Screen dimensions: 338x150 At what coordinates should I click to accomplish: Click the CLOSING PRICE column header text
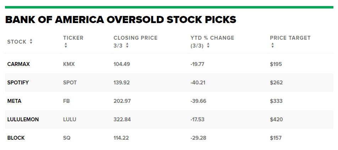pyautogui.click(x=135, y=38)
